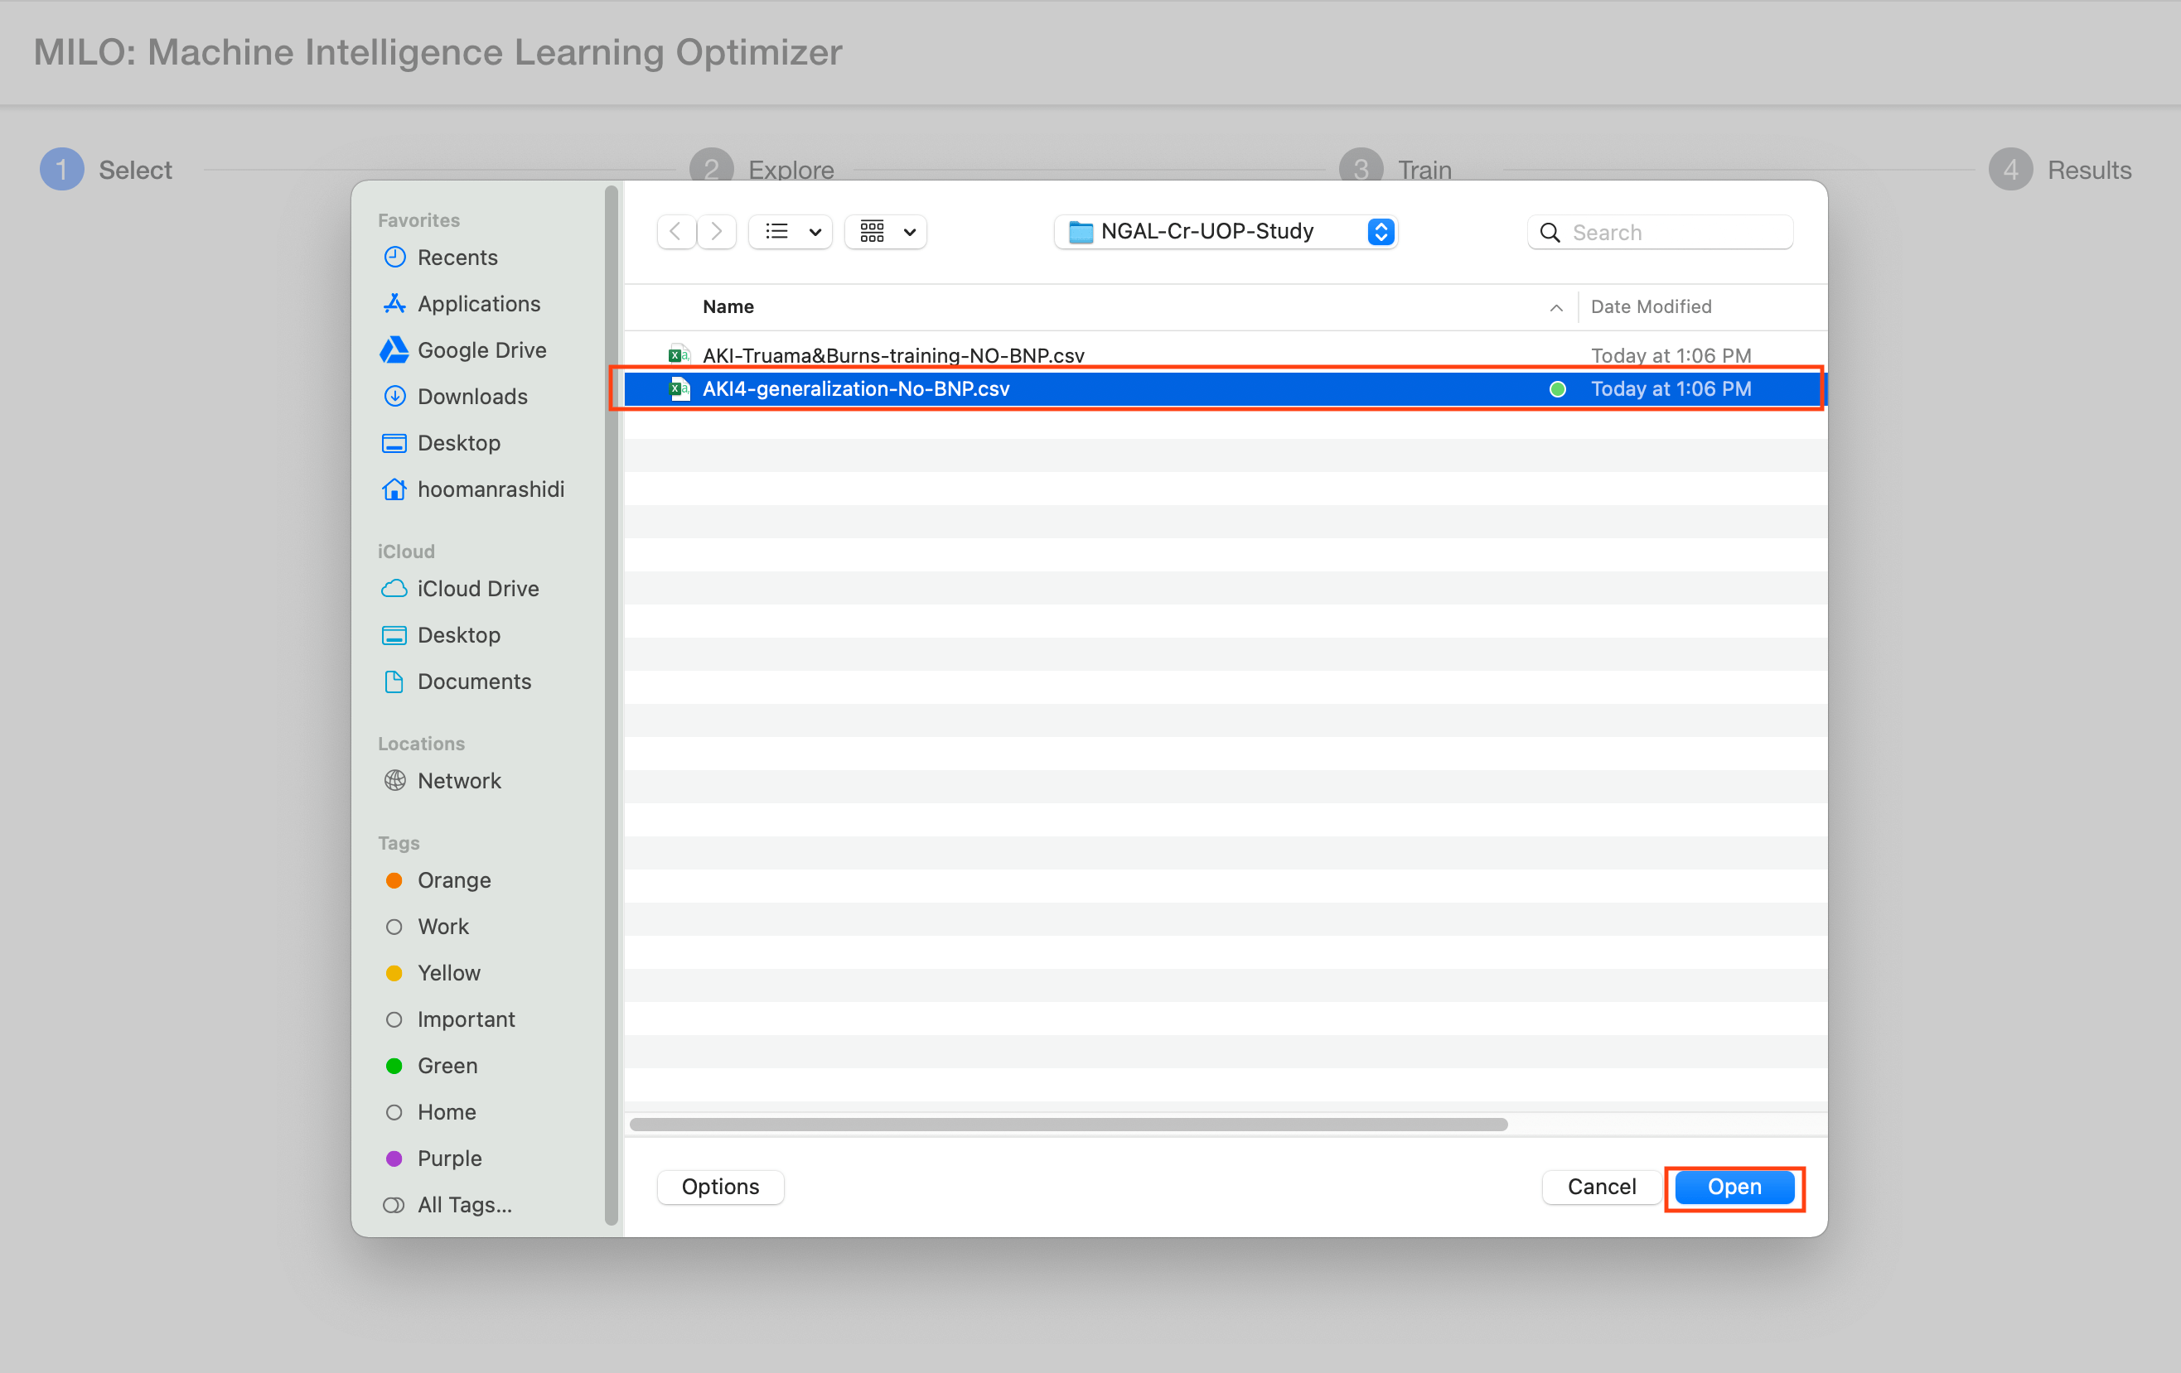Select AKI-Truama&Burns-training-NO-BNP.csv file
Screen dimensions: 2181x1373
coord(1225,354)
